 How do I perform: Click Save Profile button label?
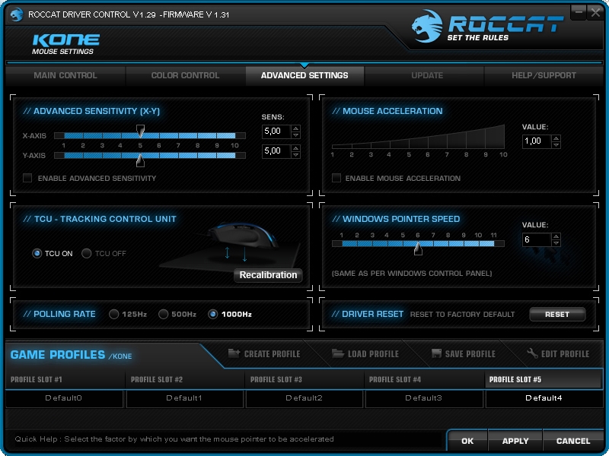click(x=470, y=354)
